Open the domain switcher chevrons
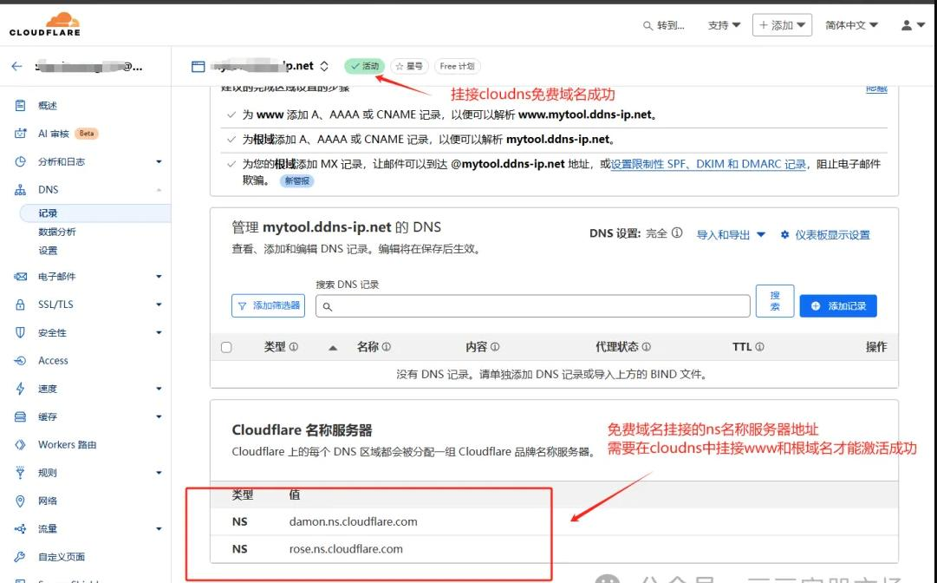Screen dimensions: 937x583 pos(324,67)
